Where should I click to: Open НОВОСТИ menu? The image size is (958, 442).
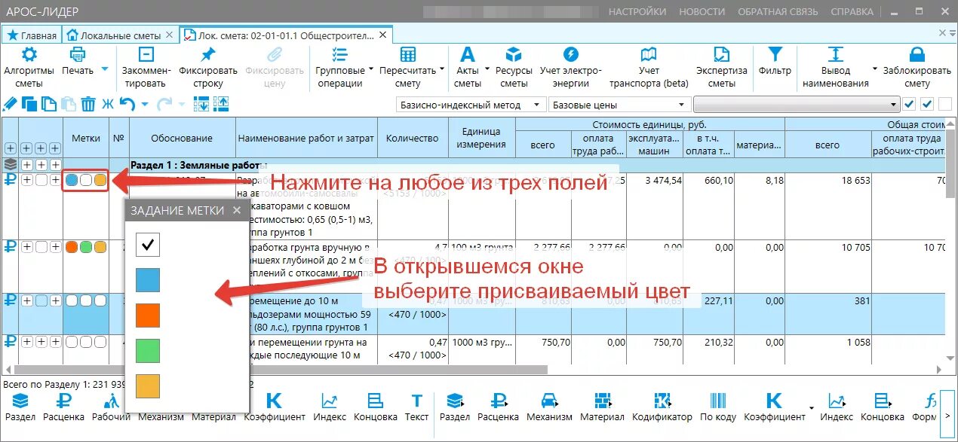[702, 11]
